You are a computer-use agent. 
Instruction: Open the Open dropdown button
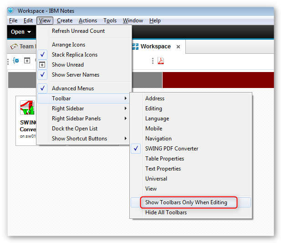coord(21,32)
